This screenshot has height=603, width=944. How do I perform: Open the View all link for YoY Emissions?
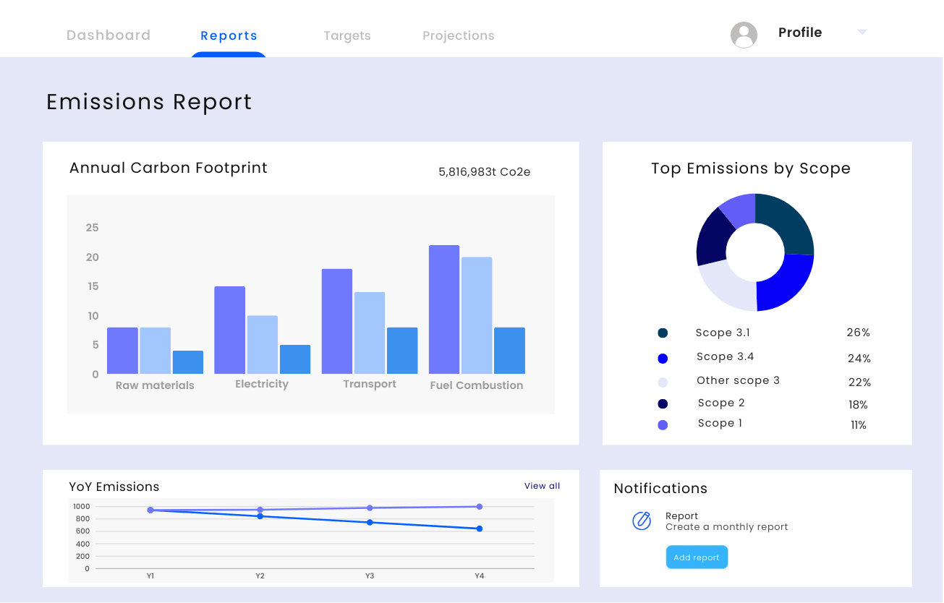[541, 486]
